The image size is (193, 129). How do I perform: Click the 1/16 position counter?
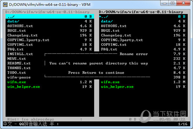pyautogui.click(x=183, y=124)
